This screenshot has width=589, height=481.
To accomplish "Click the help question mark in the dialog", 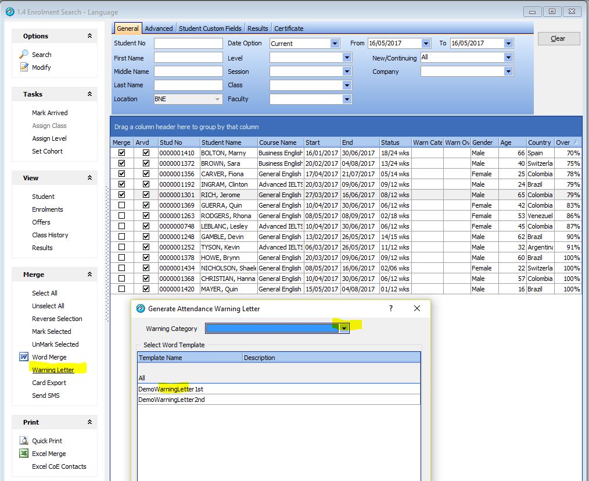I will 390,308.
